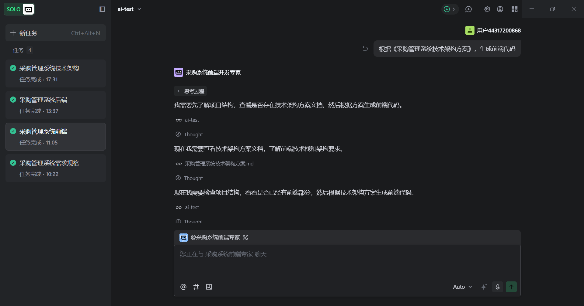Click the plus icon beside 新任务
This screenshot has width=584, height=306.
click(x=13, y=33)
